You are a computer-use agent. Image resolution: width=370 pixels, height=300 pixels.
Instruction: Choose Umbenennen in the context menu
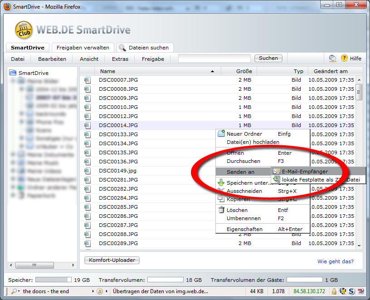263,218
